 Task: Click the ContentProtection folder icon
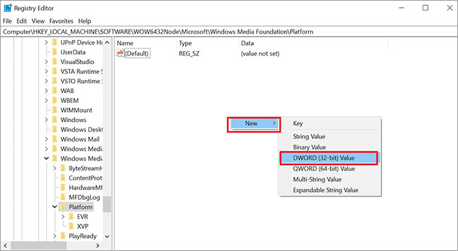(63, 178)
